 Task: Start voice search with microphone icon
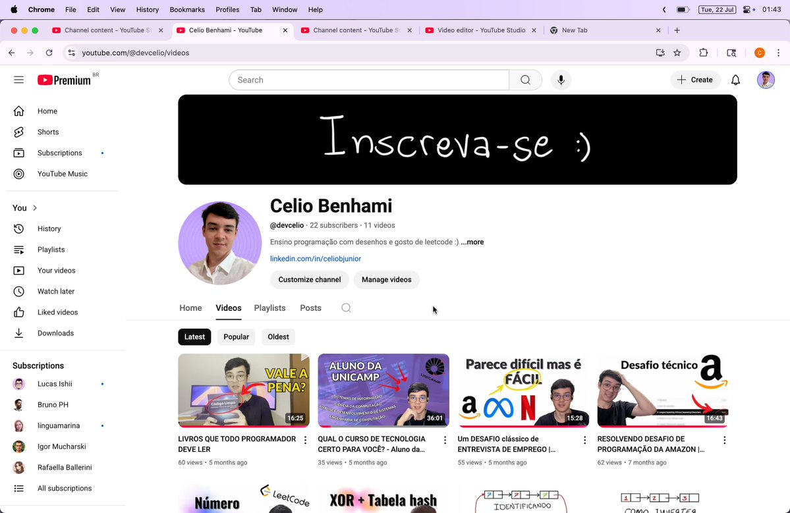point(561,80)
